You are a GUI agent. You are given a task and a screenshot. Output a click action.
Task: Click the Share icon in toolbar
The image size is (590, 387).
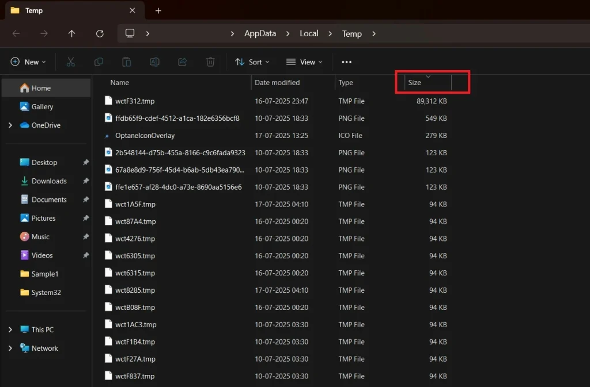(x=183, y=62)
